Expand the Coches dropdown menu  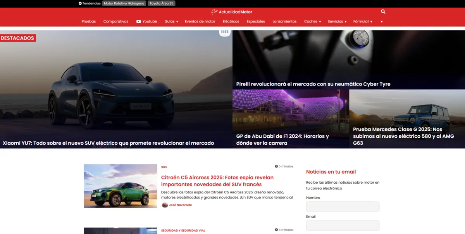pyautogui.click(x=312, y=22)
